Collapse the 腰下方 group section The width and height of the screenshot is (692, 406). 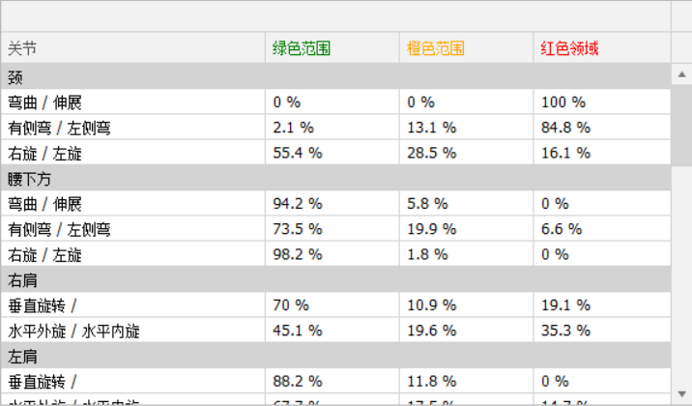[29, 178]
